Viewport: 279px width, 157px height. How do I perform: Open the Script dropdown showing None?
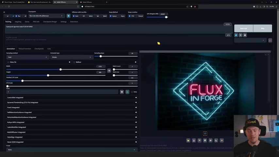(x=72, y=150)
